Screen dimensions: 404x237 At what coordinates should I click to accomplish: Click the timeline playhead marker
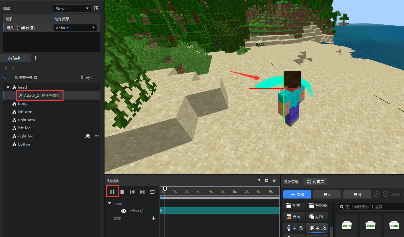click(165, 189)
